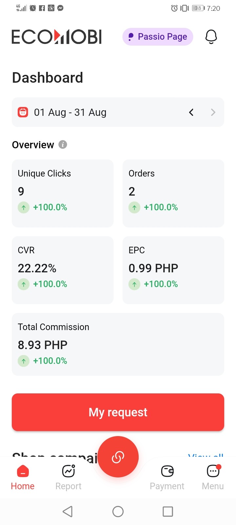Open the Payment wallet icon
Screen dimensions: 236x525
point(167,471)
